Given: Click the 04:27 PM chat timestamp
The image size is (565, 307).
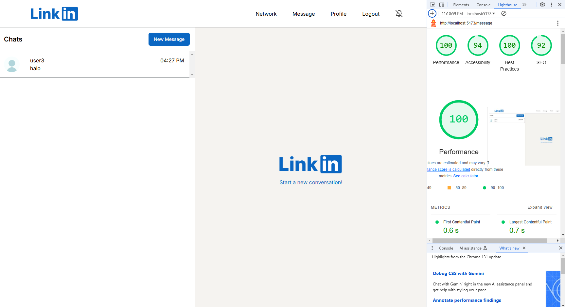Looking at the screenshot, I should [172, 60].
